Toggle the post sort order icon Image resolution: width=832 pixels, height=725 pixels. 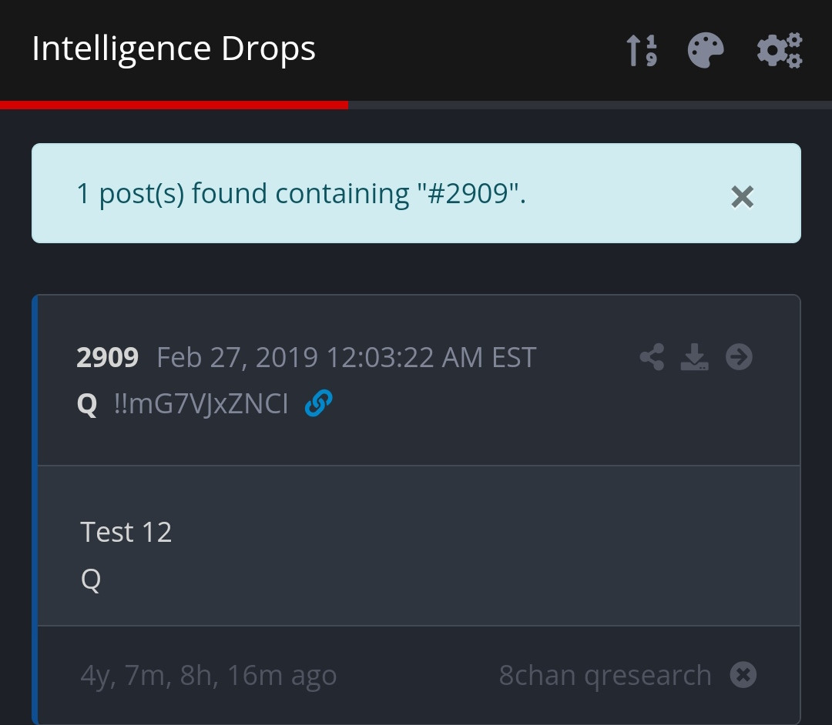pos(641,51)
